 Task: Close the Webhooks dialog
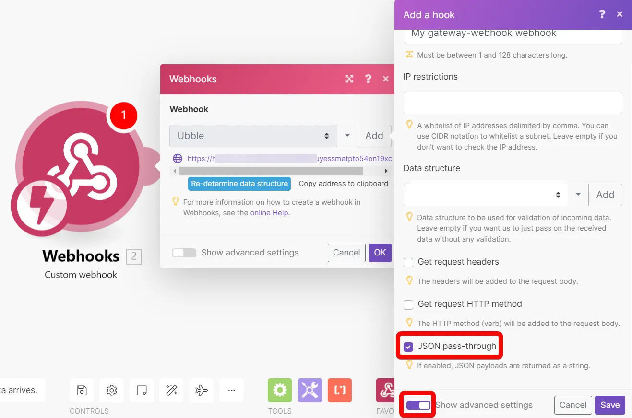[386, 79]
